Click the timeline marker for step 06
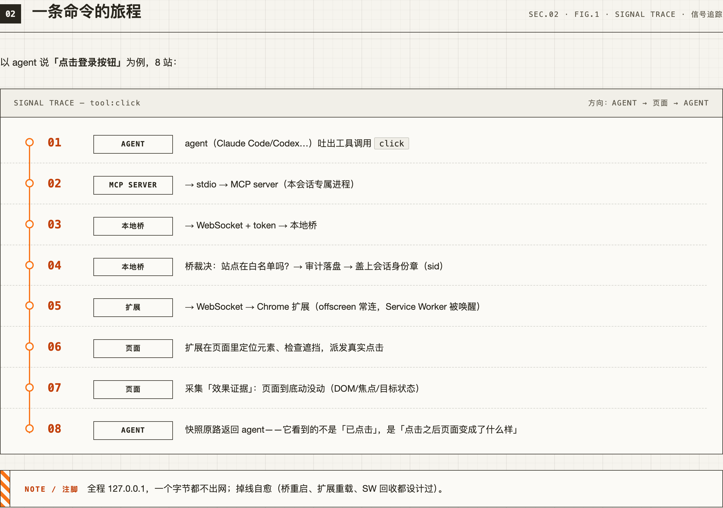Viewport: 723px width, 508px height. [x=30, y=347]
